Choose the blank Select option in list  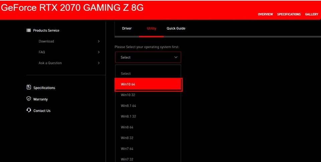[148, 73]
